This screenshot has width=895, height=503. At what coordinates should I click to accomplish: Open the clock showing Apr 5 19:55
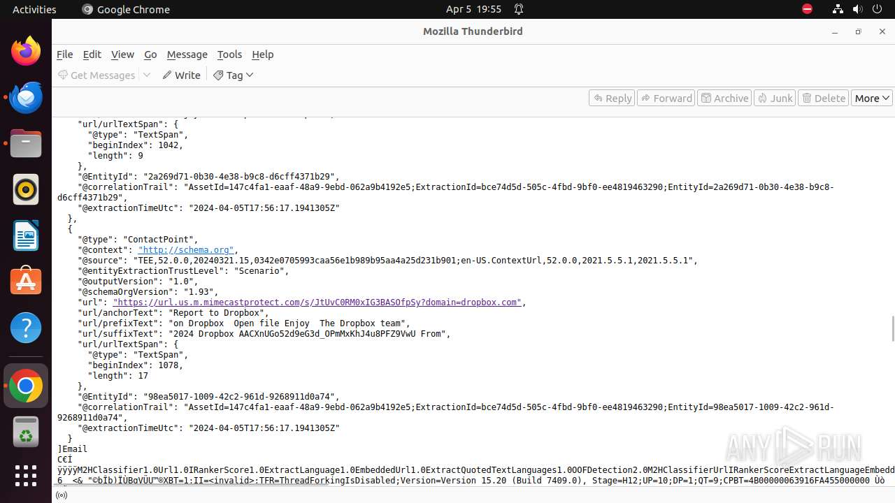coord(474,9)
